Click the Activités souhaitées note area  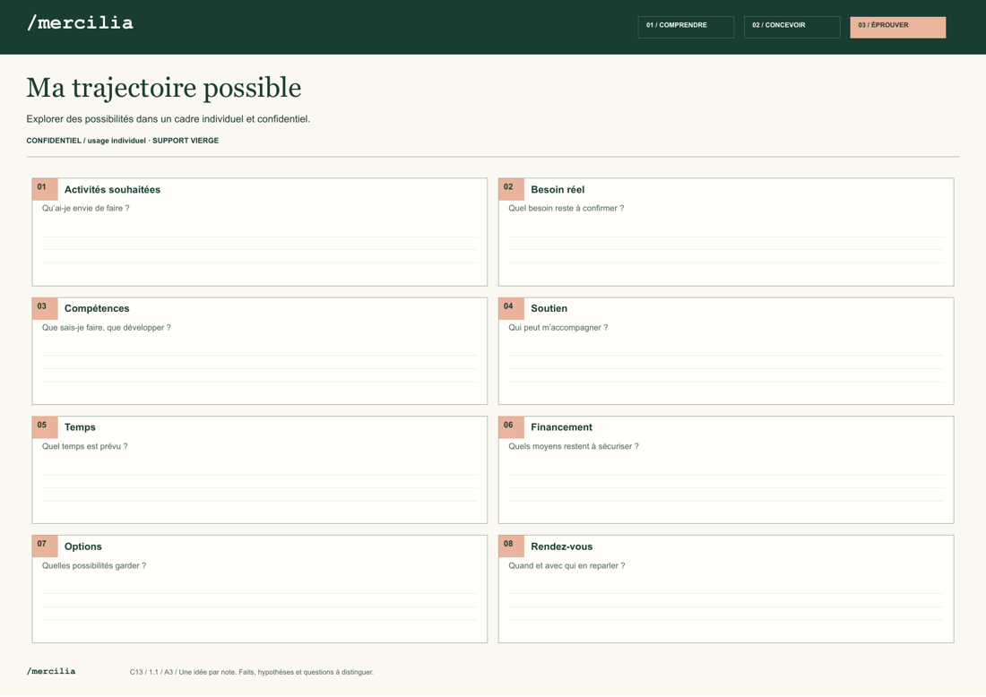260,232
